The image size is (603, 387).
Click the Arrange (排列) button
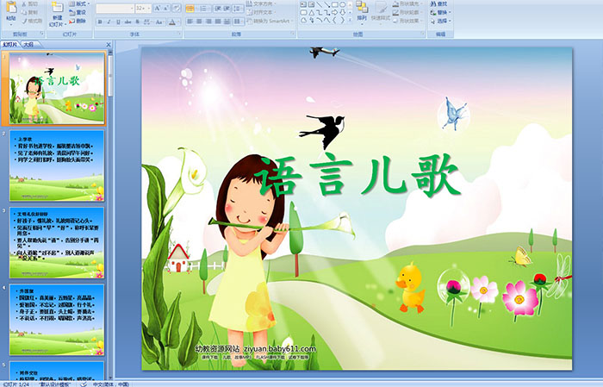pos(362,14)
